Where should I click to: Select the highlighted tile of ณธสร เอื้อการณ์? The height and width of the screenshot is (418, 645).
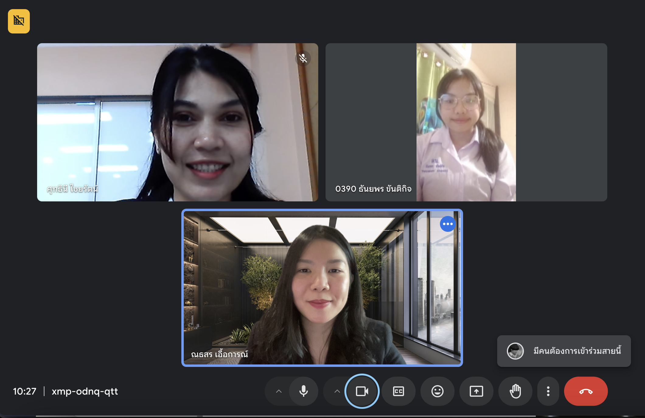(x=322, y=287)
